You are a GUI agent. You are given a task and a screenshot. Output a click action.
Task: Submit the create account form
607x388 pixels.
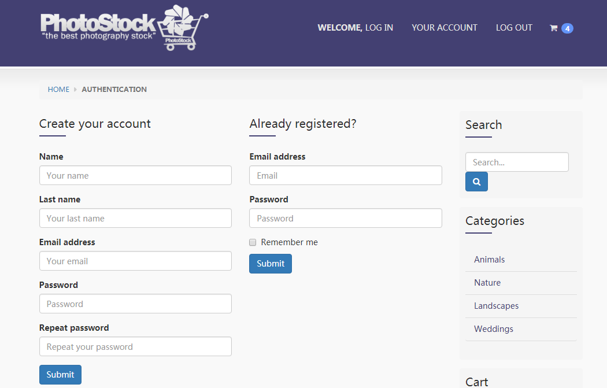tap(60, 375)
